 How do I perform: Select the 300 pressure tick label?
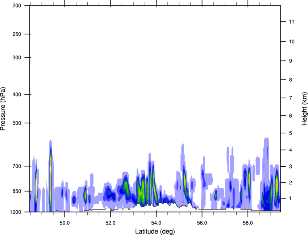(17, 57)
